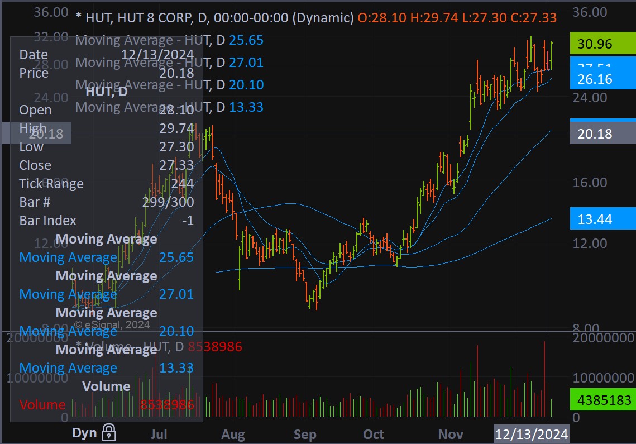Click the Sep label on the time axis
The height and width of the screenshot is (444, 636).
coord(305,435)
